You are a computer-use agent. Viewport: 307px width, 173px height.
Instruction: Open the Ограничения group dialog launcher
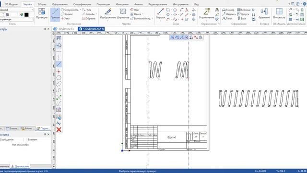coord(219,24)
